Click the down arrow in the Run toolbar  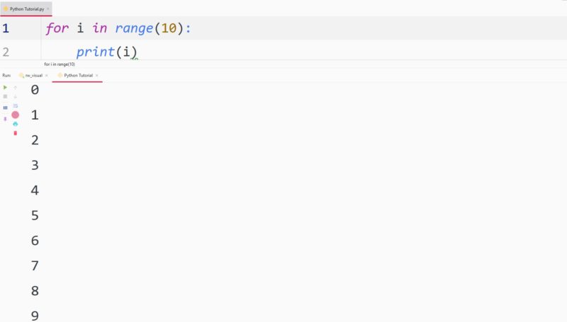15,96
